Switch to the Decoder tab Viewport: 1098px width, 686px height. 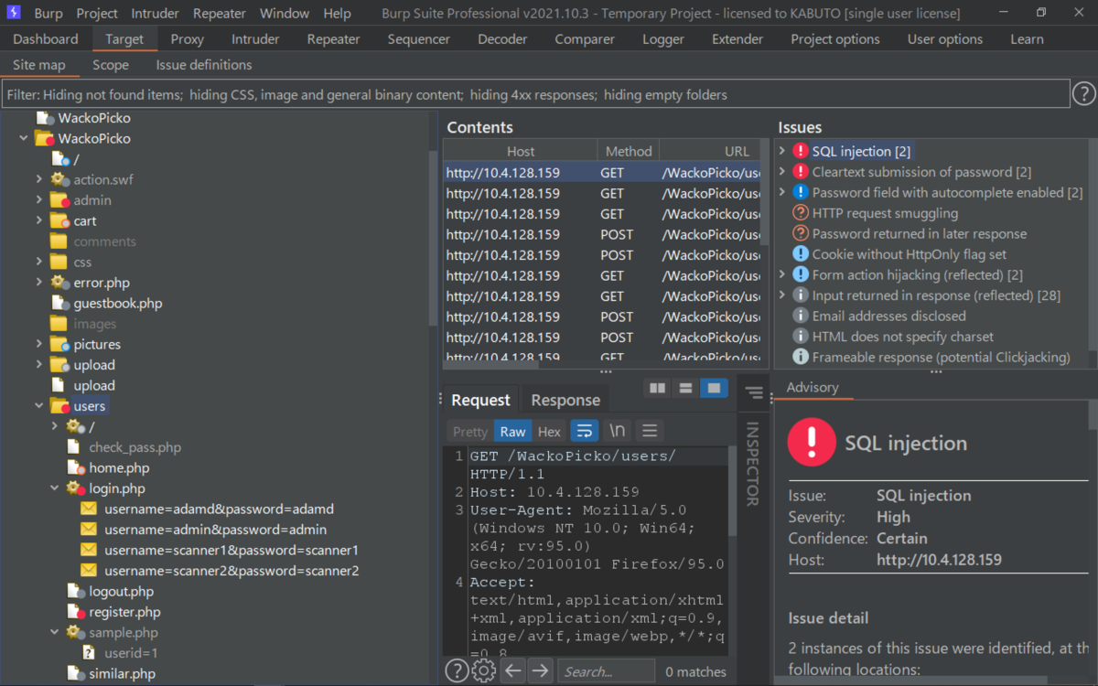[502, 39]
